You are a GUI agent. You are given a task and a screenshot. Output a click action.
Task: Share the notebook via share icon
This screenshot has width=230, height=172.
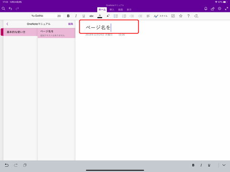(213, 9)
